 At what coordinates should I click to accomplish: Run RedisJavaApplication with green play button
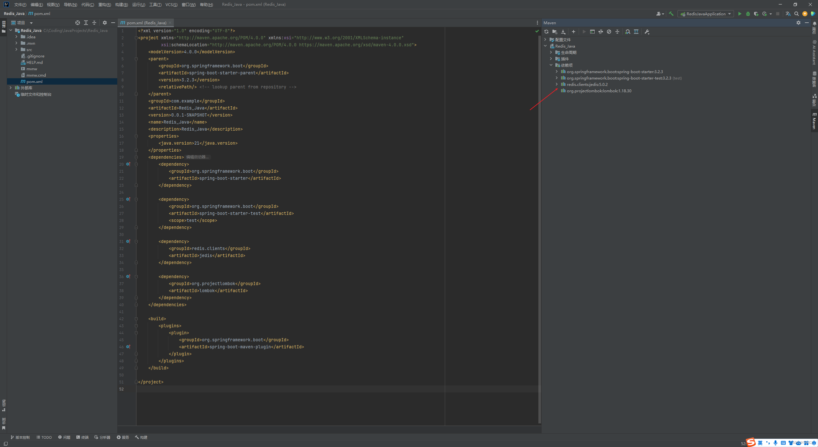click(x=740, y=14)
